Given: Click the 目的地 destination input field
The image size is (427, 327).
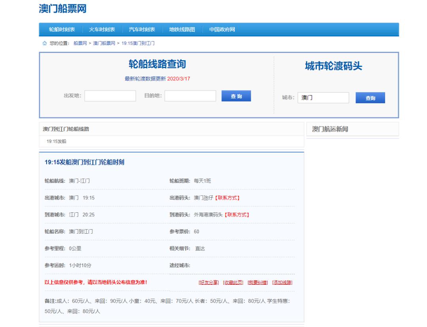Looking at the screenshot, I should (x=189, y=95).
